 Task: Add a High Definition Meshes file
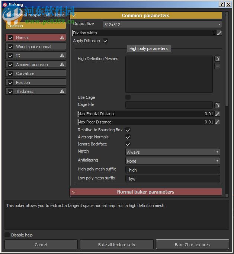click(217, 59)
